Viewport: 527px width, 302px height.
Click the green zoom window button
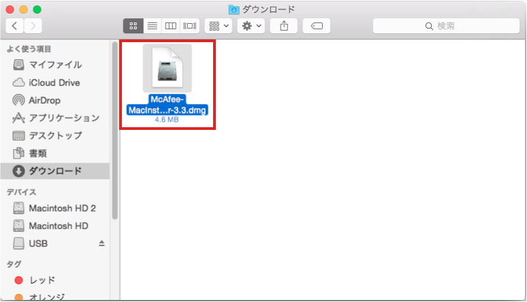pos(37,10)
